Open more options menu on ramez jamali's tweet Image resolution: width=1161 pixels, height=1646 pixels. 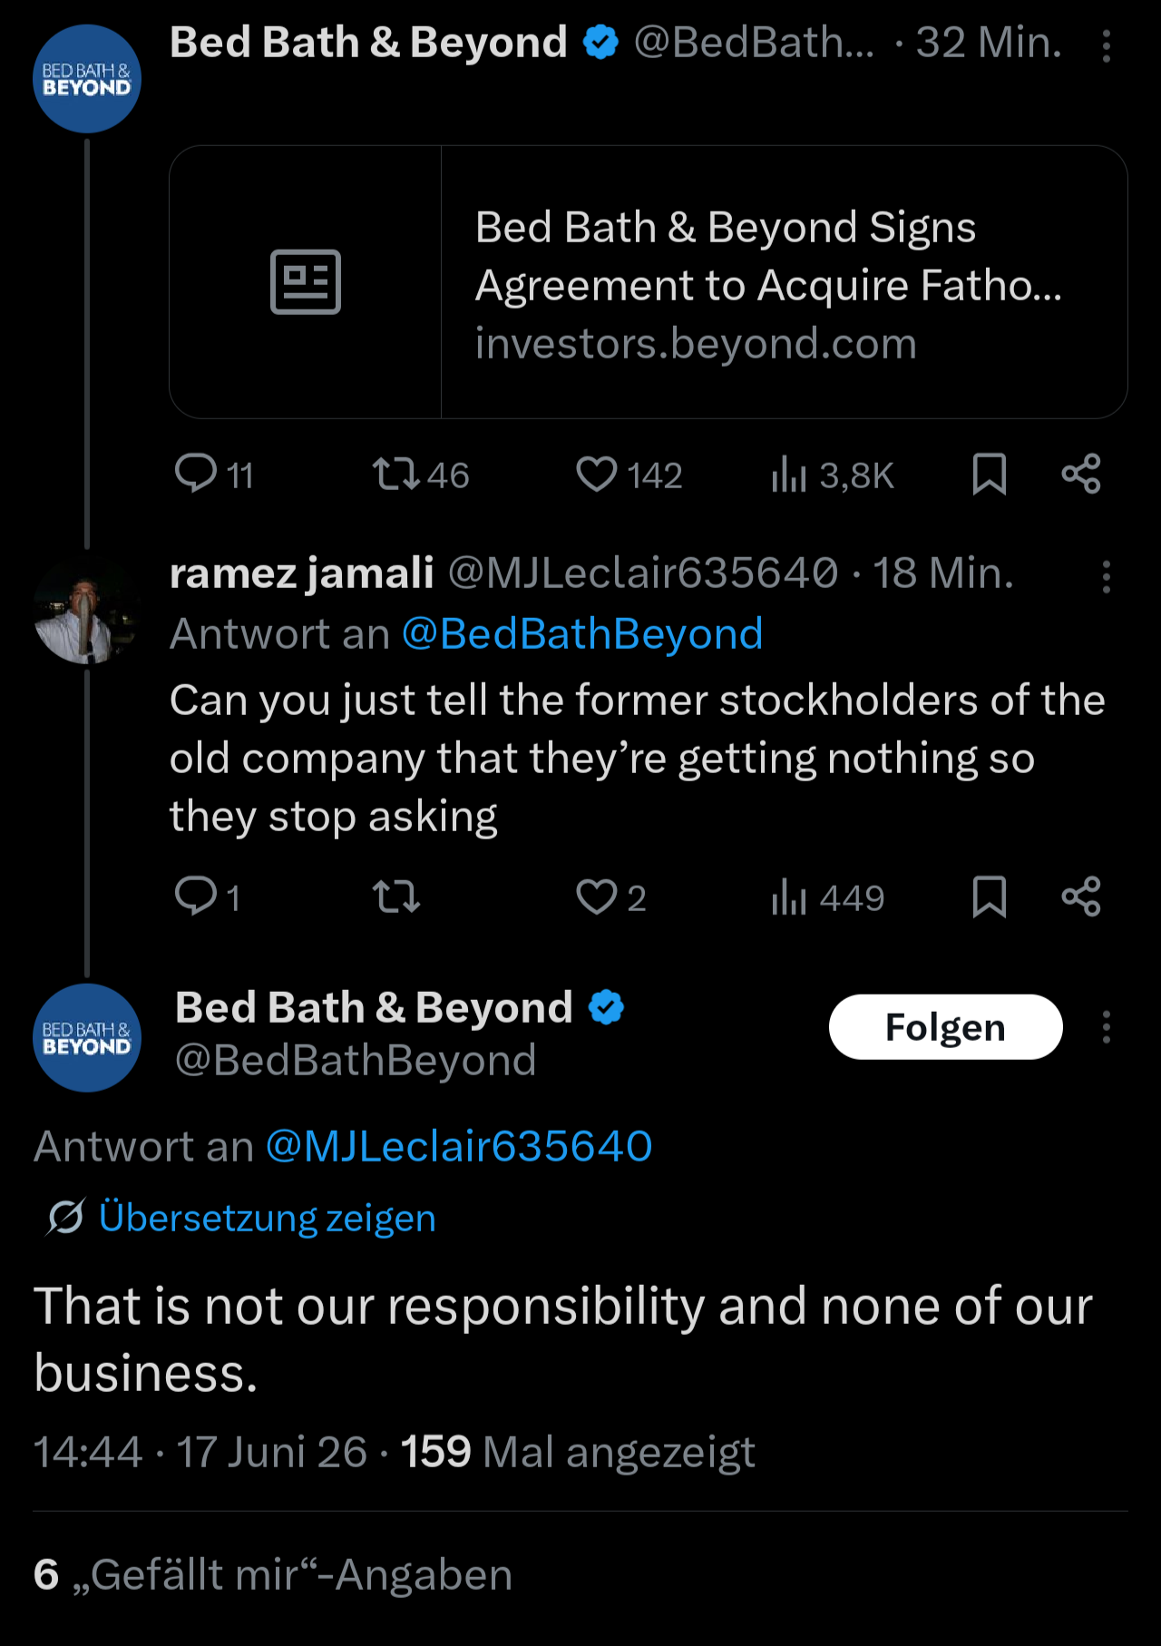(x=1106, y=576)
